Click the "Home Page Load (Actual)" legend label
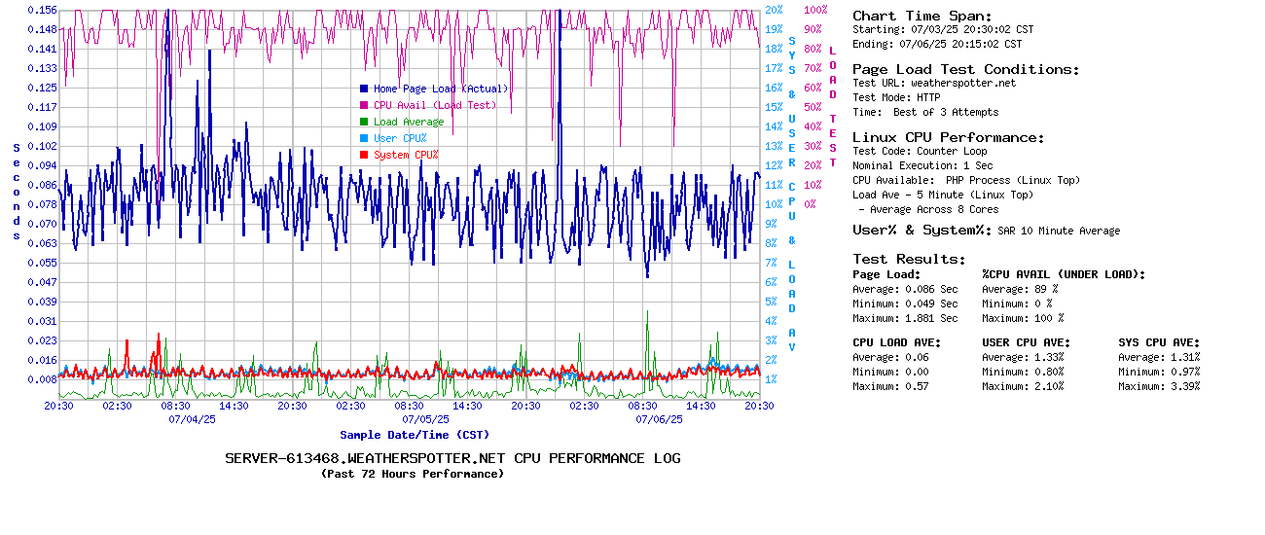Viewport: 1265px width, 535px height. click(x=440, y=89)
